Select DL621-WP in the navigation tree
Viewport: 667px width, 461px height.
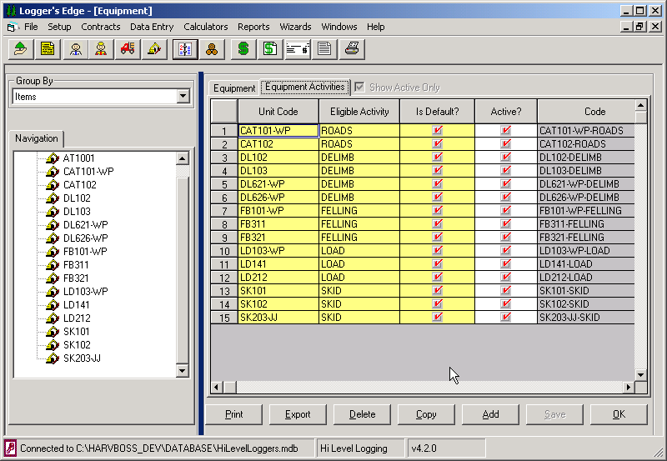86,224
